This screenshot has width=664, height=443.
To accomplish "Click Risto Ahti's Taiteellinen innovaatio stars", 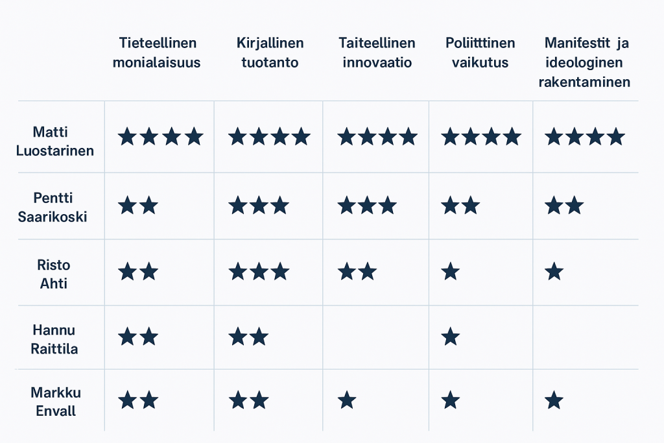I will click(357, 272).
